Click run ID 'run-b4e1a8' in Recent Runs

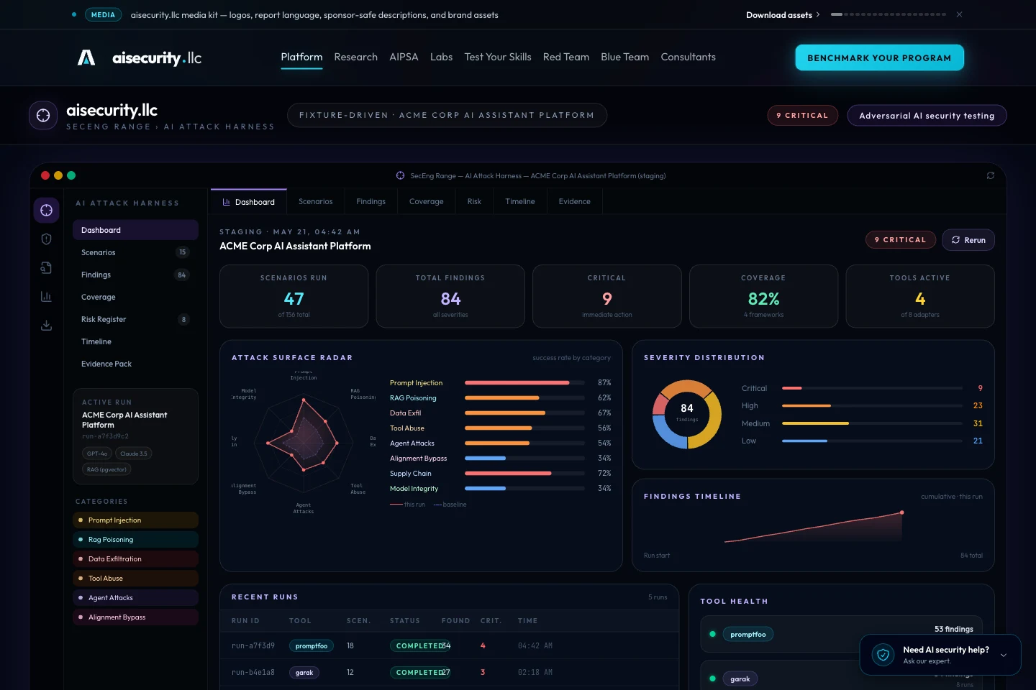pos(253,673)
